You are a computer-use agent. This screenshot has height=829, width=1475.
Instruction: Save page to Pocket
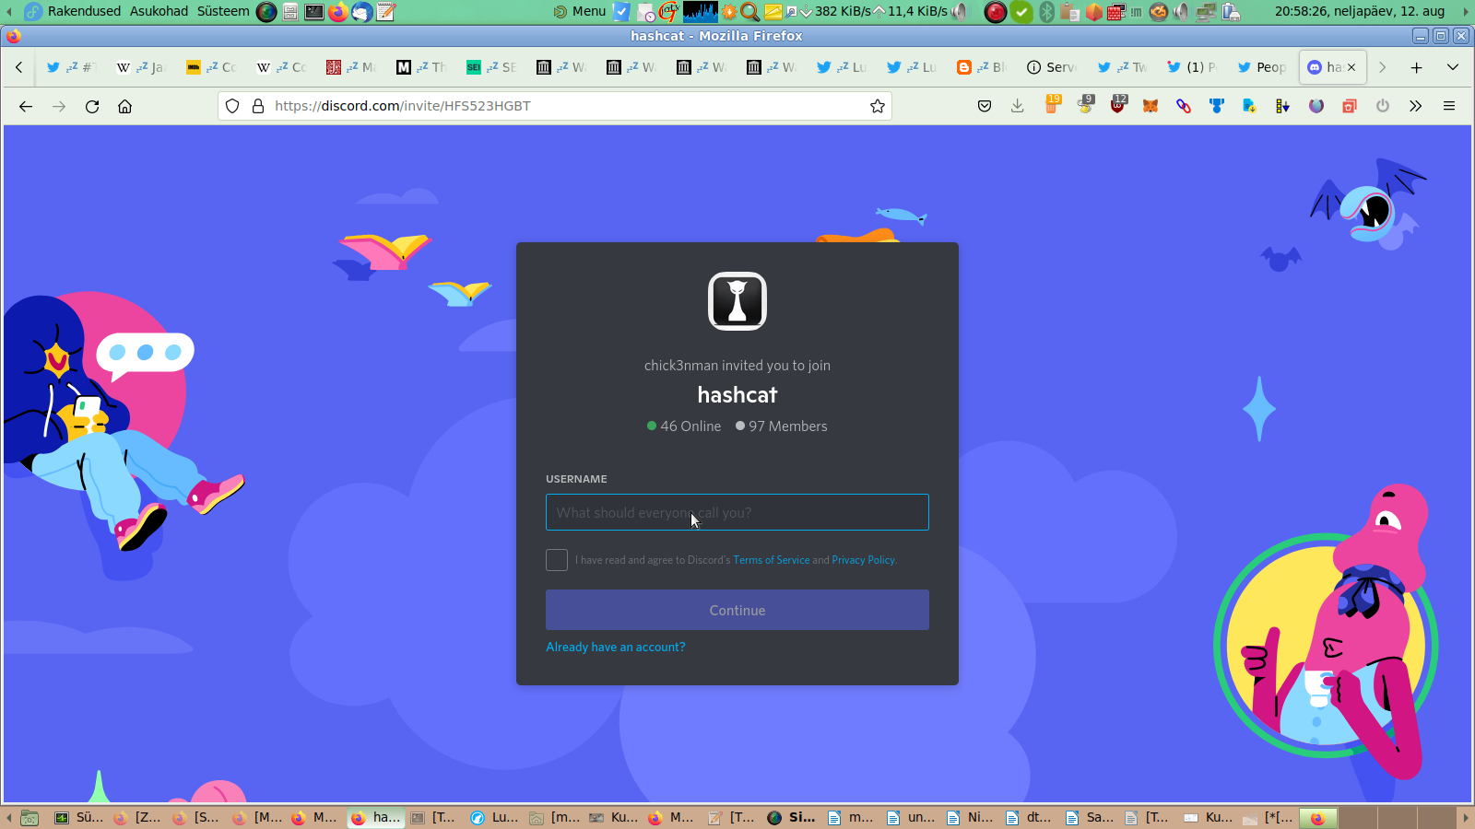985,106
